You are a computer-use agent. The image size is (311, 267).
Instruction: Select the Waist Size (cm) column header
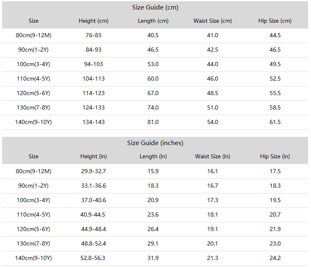tap(212, 21)
